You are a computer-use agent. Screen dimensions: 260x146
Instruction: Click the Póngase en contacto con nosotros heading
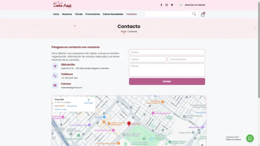(75, 47)
